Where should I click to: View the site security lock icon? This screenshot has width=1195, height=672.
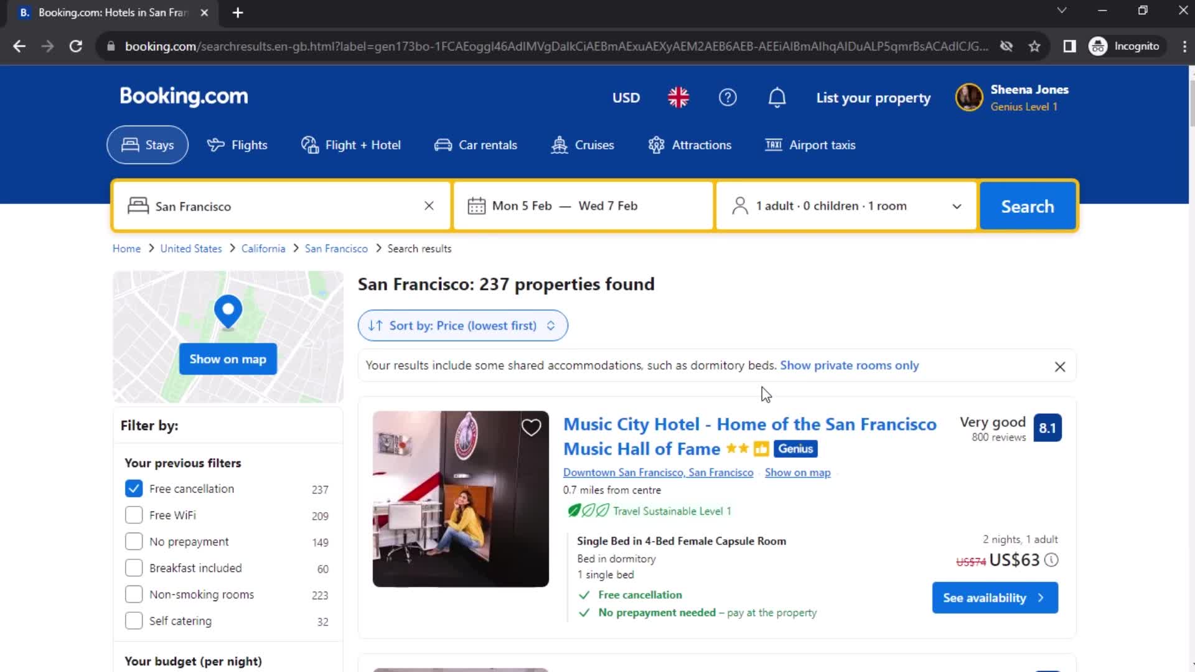(111, 46)
